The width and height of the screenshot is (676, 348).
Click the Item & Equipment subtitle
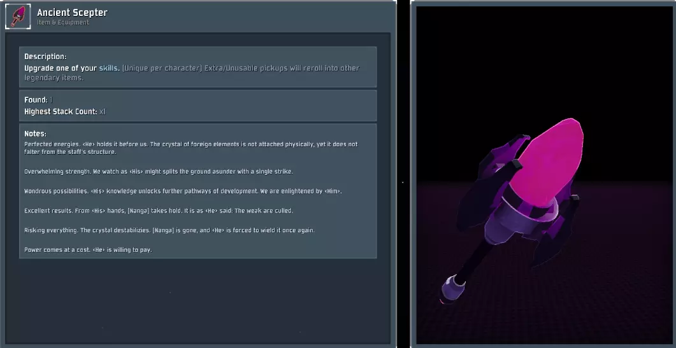[x=63, y=22]
